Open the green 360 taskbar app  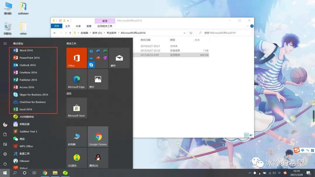click(65, 173)
